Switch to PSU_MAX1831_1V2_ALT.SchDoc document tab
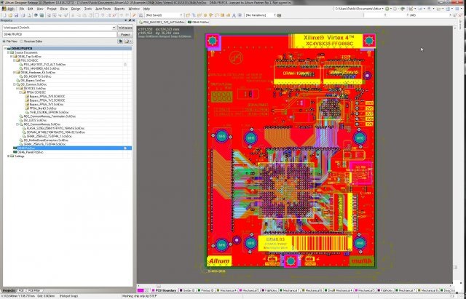Image resolution: width=466 pixels, height=299 pixels. coord(162,23)
